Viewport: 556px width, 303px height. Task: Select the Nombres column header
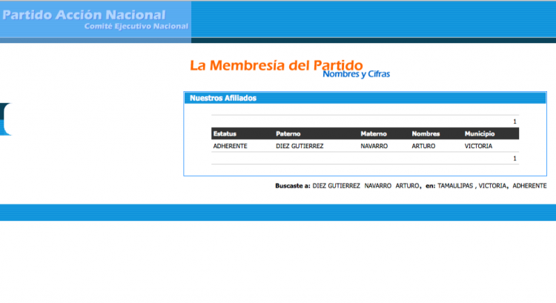coord(426,133)
